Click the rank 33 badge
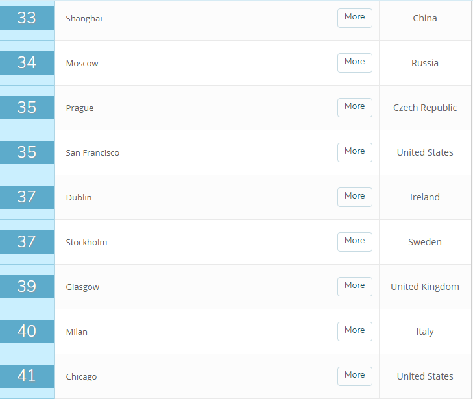The image size is (473, 399). point(27,18)
